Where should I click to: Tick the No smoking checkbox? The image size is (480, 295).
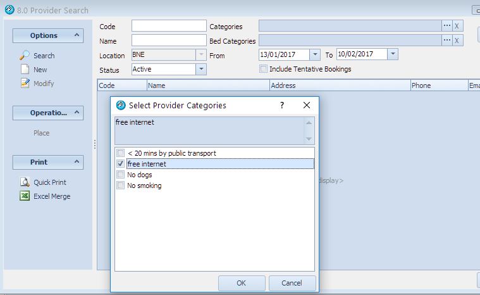point(121,185)
